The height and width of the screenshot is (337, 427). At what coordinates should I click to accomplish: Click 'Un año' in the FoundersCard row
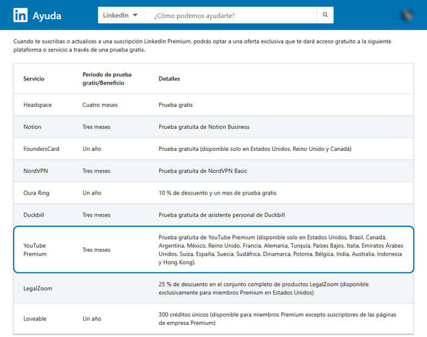pyautogui.click(x=91, y=149)
